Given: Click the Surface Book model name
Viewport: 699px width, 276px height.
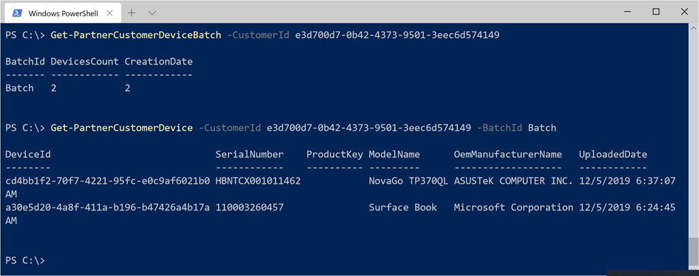Looking at the screenshot, I should pos(402,207).
